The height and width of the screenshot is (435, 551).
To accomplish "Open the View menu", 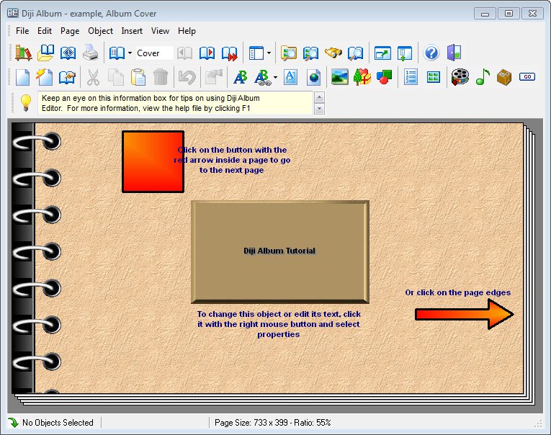I will (x=160, y=31).
